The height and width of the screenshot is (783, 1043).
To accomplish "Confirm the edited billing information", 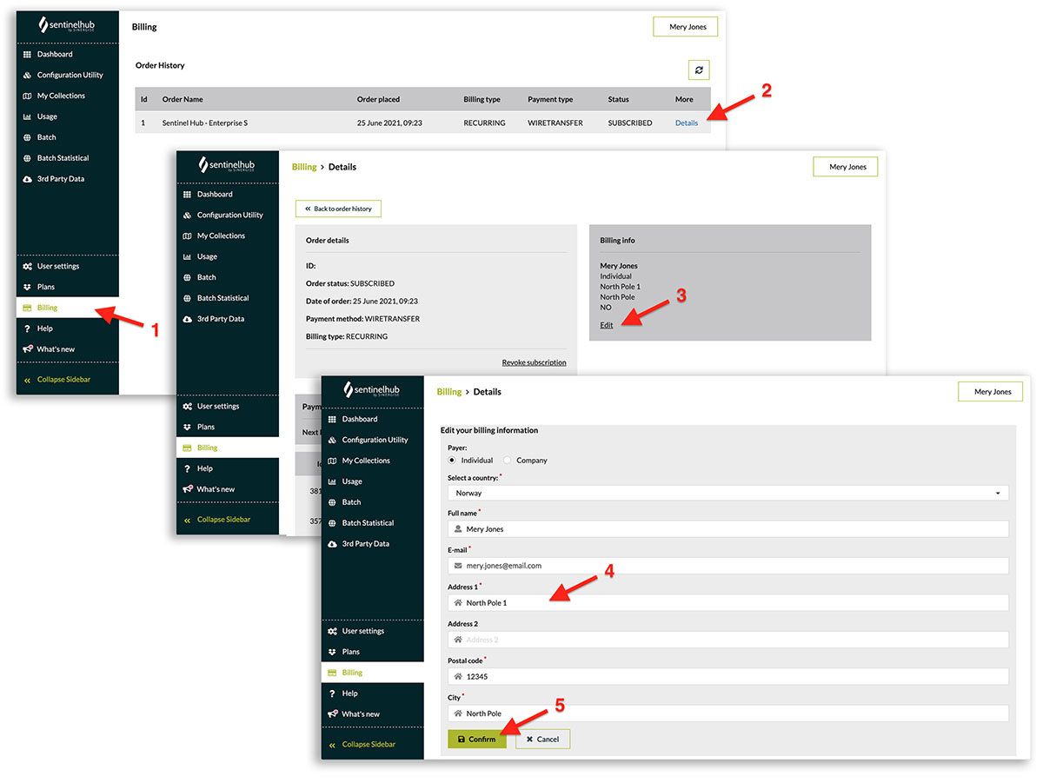I will coord(477,739).
